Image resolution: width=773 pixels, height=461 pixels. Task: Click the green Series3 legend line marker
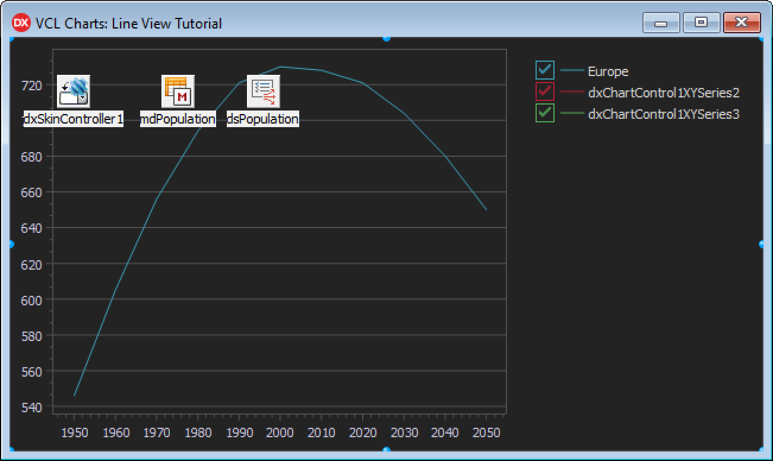tap(572, 113)
